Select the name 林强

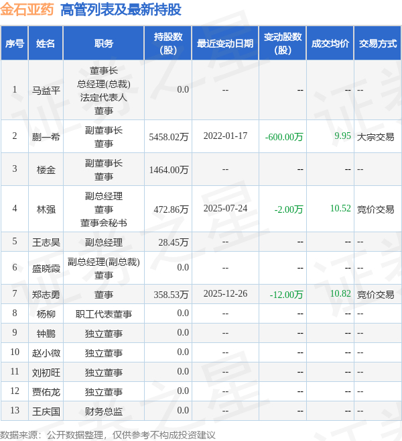(46, 209)
